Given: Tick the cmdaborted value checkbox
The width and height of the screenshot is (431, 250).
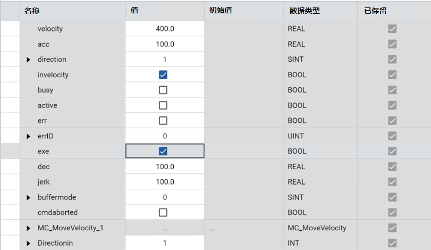Looking at the screenshot, I should 163,212.
